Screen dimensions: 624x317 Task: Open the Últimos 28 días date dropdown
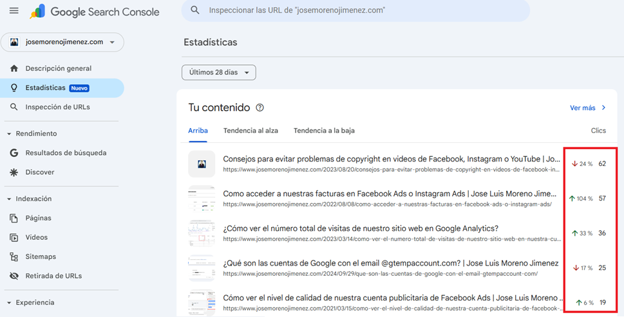219,73
